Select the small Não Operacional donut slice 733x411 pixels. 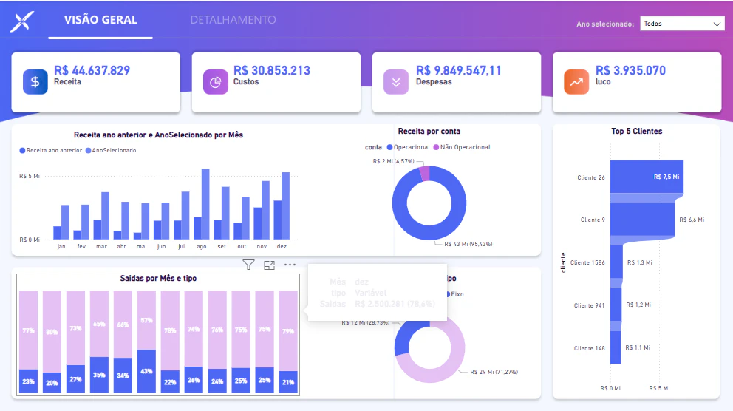(x=424, y=174)
